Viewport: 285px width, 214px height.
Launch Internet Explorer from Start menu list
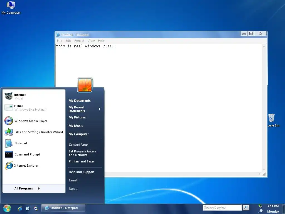pos(34,166)
